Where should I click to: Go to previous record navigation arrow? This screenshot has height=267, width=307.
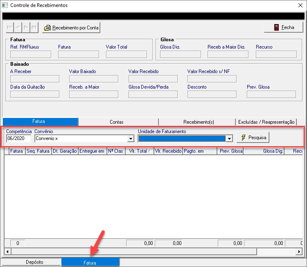18,27
